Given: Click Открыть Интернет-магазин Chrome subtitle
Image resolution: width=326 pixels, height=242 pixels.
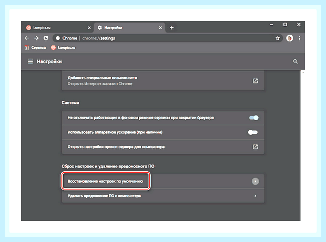Looking at the screenshot, I should pyautogui.click(x=100, y=84).
